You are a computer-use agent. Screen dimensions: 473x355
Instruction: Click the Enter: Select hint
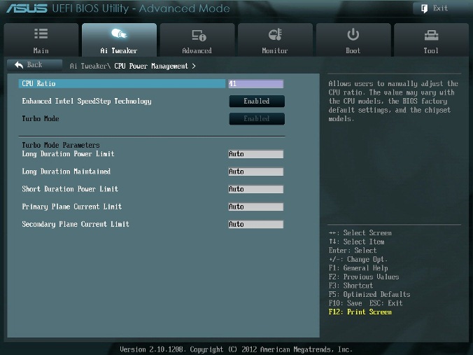coord(353,251)
